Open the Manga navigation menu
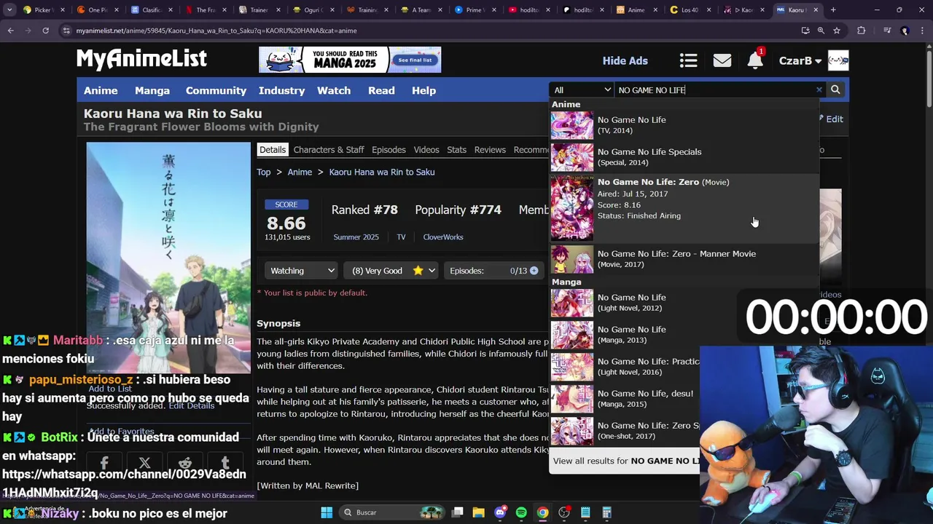The height and width of the screenshot is (524, 933). point(152,90)
